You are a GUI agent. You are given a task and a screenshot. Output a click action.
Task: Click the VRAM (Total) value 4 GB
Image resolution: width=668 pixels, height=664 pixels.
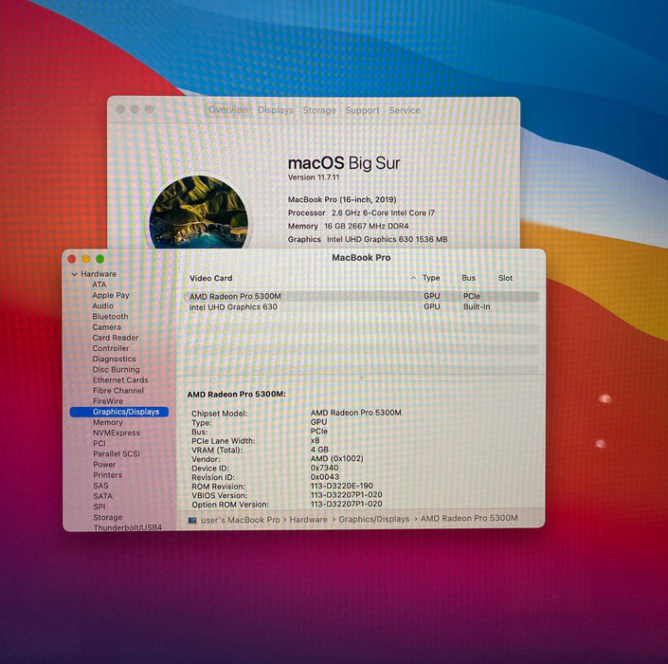pyautogui.click(x=319, y=450)
